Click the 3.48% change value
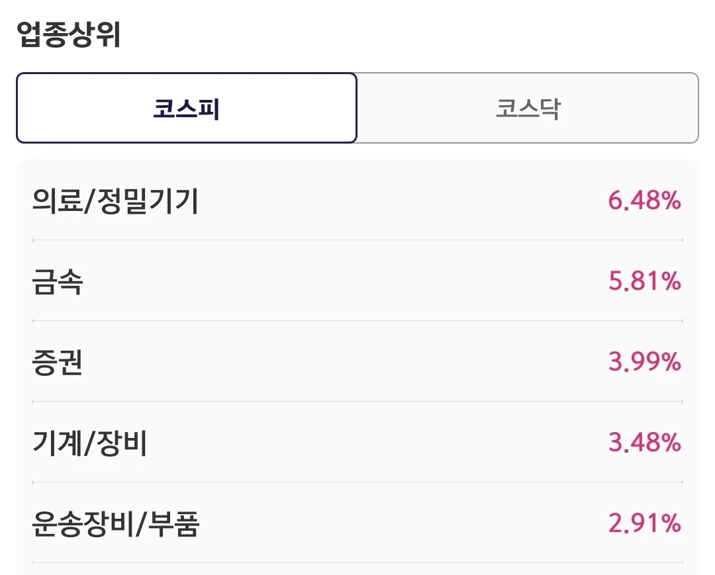 point(645,443)
